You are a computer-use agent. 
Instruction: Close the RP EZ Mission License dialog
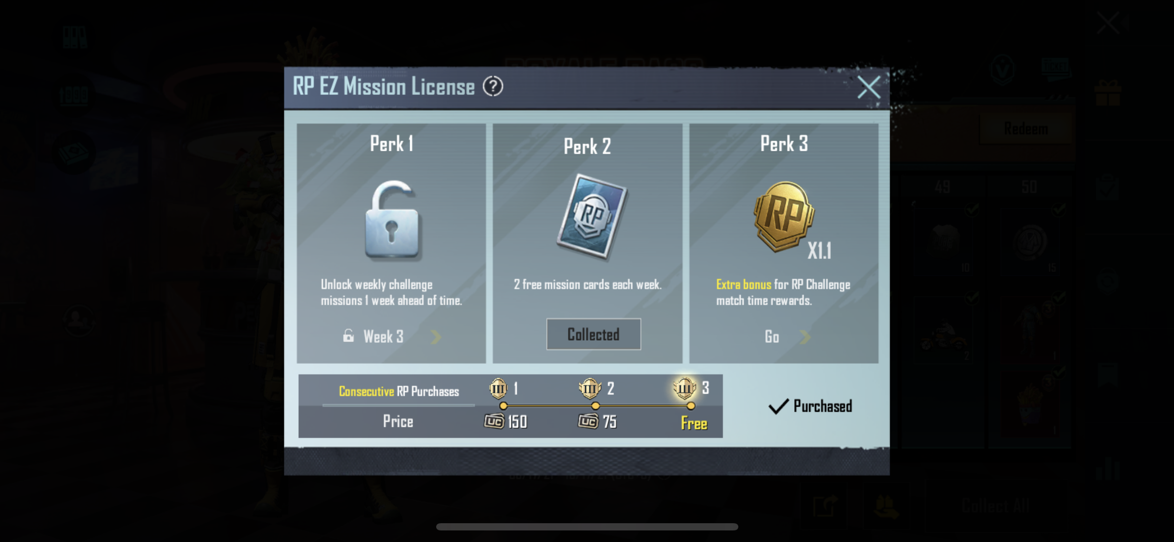coord(869,87)
